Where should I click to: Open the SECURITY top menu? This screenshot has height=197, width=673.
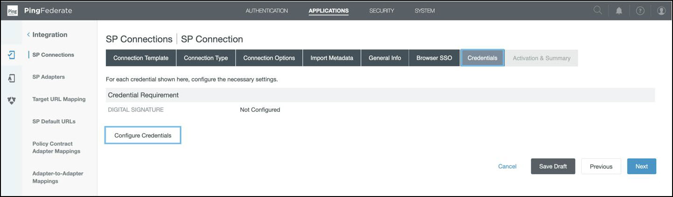382,11
